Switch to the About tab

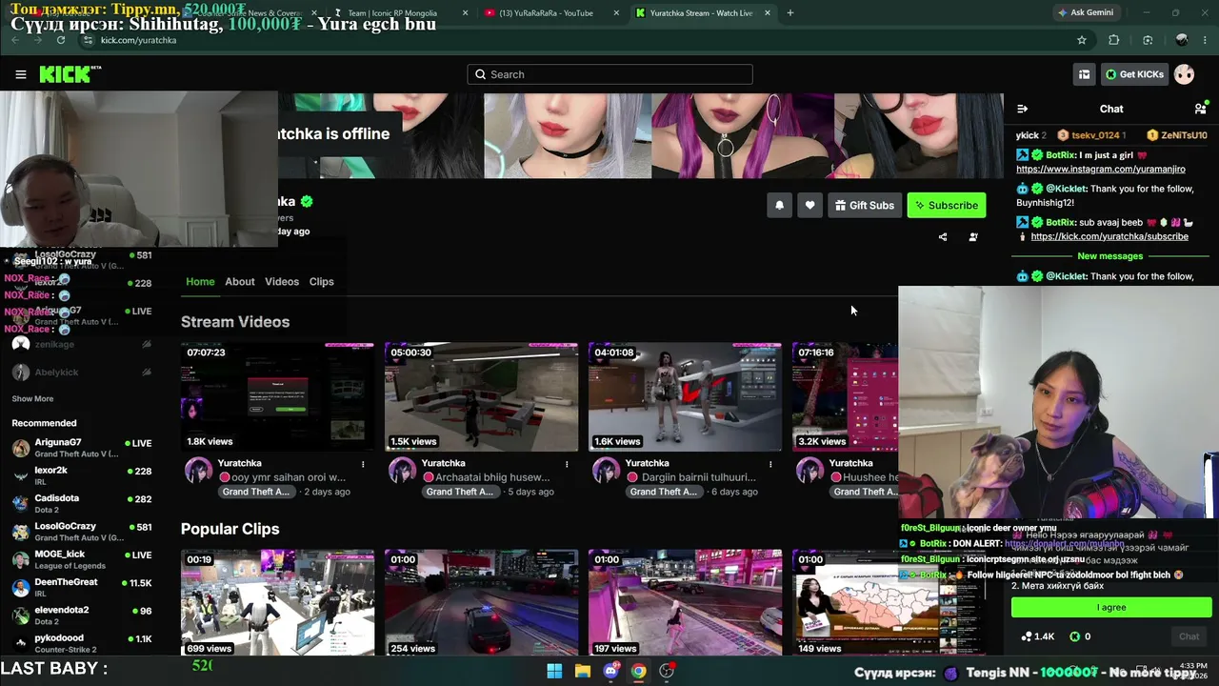240,282
